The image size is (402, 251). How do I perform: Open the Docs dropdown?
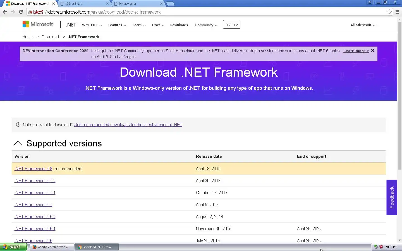click(x=158, y=25)
